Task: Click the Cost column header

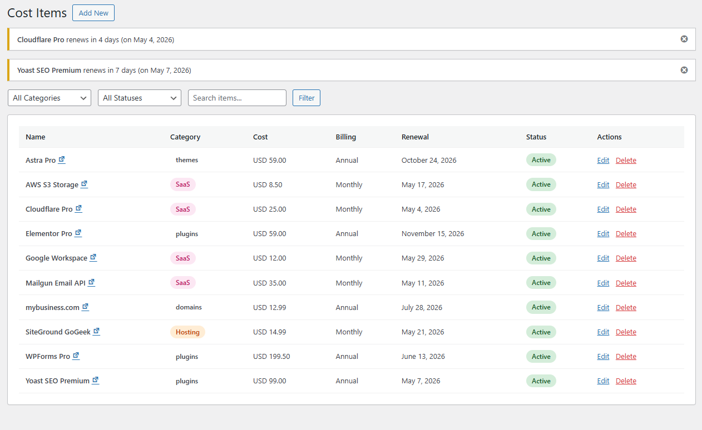Action: [x=260, y=137]
